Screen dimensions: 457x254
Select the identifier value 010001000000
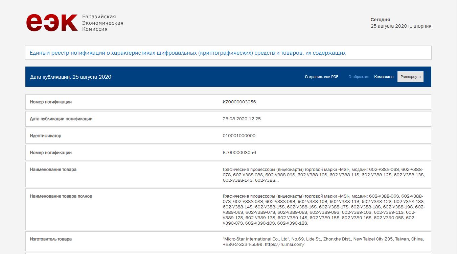coord(239,136)
